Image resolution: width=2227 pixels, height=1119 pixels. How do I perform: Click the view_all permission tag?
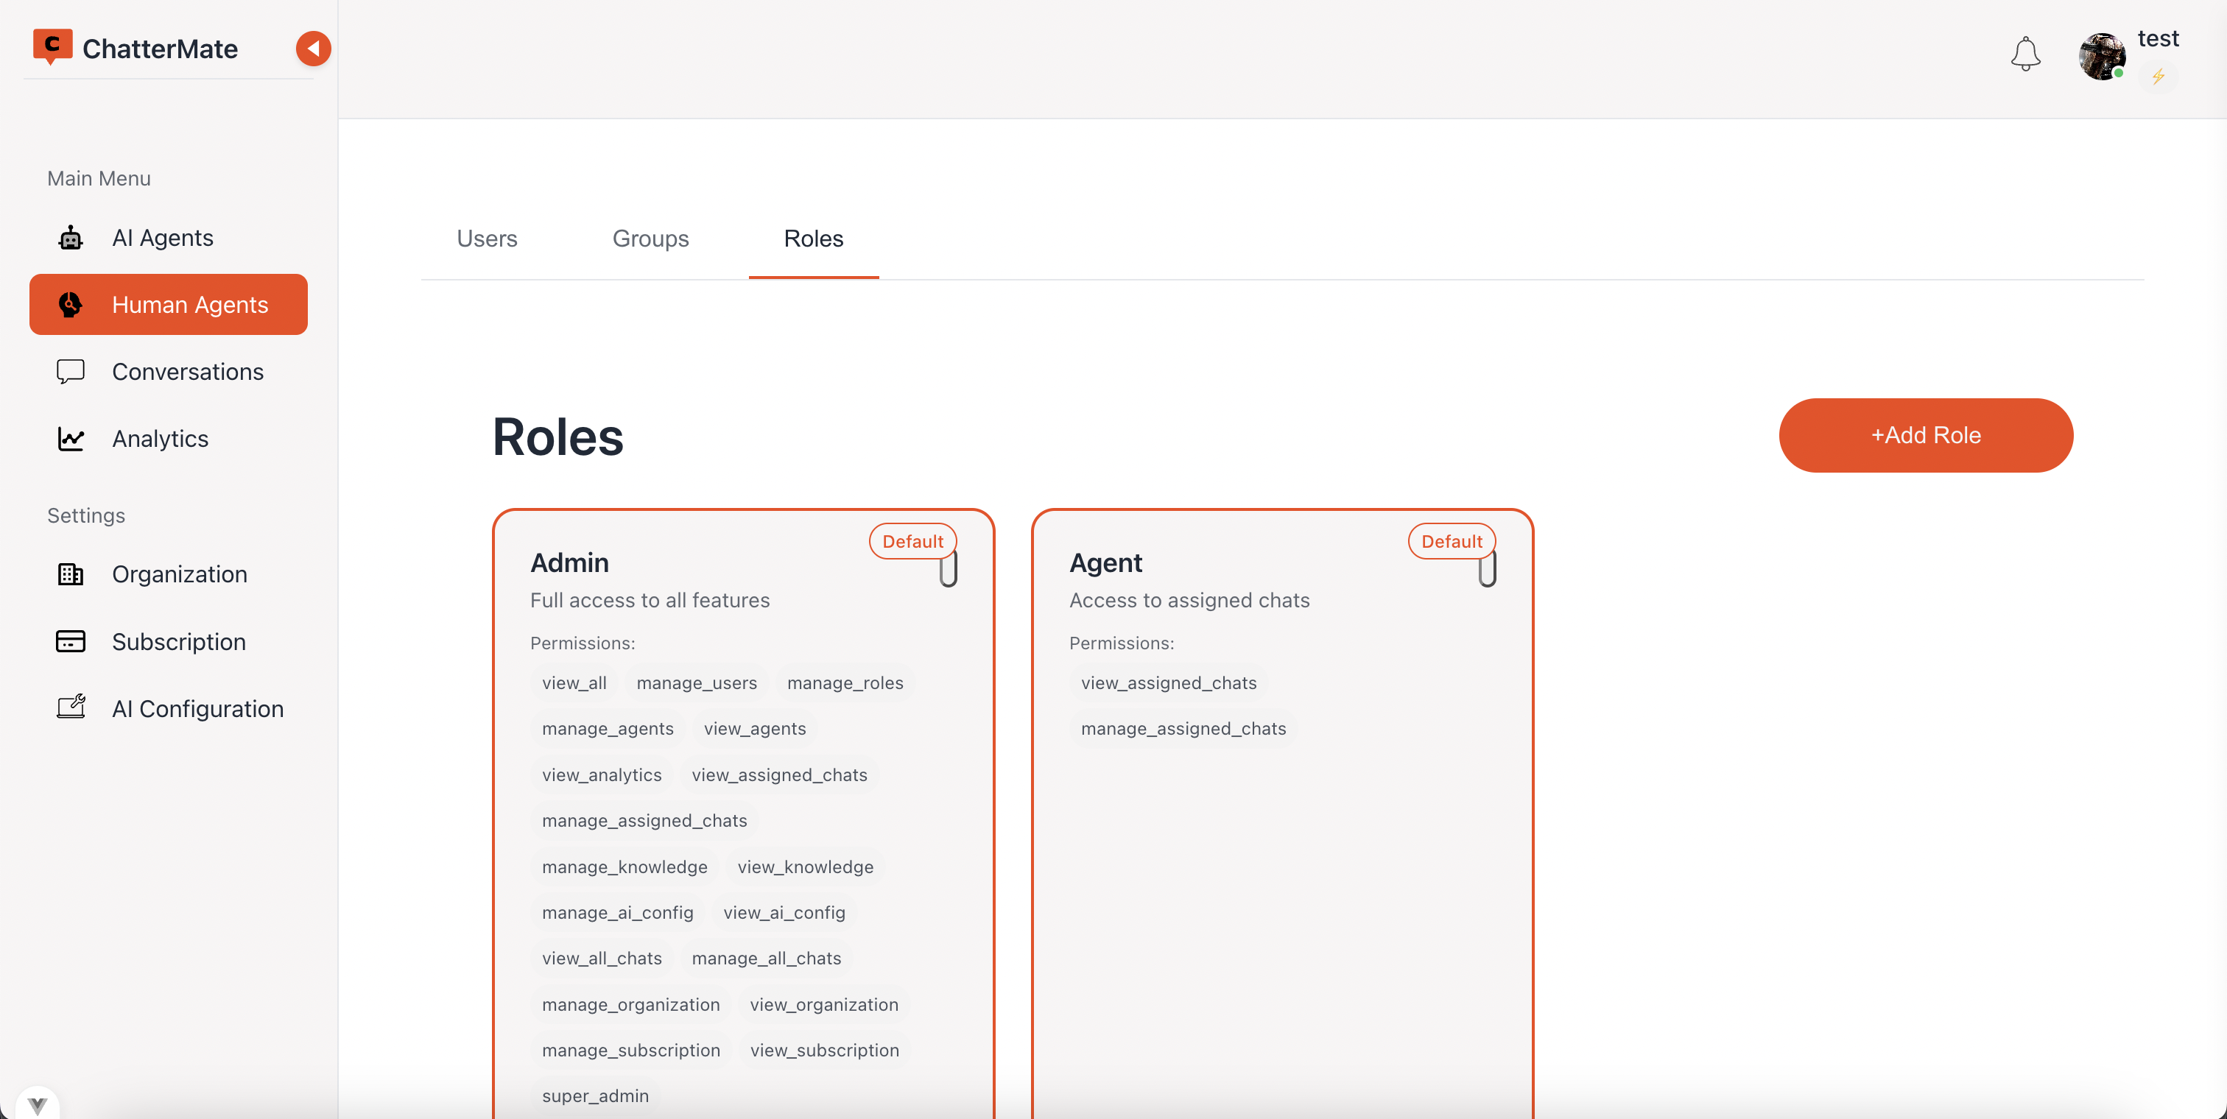(x=573, y=682)
